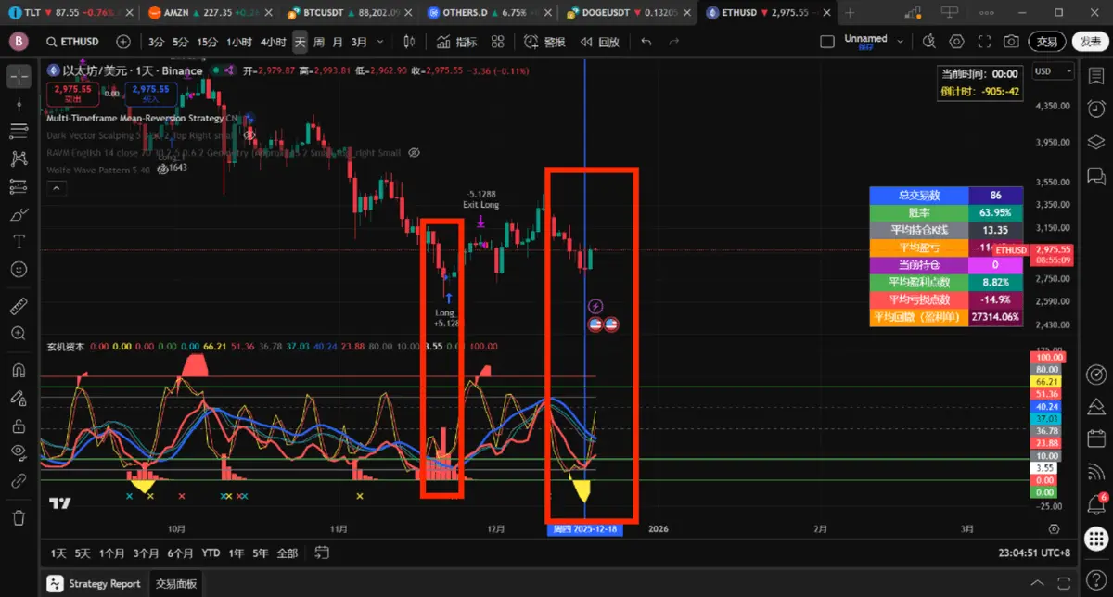Toggle lock all drawings padlock
This screenshot has width=1113, height=597.
point(19,426)
